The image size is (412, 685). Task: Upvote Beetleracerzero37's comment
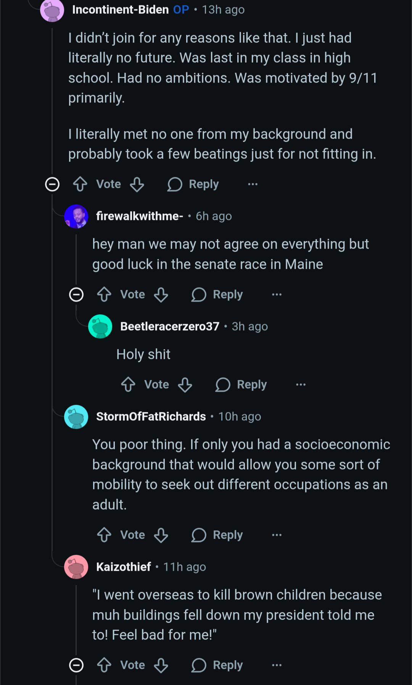(128, 385)
